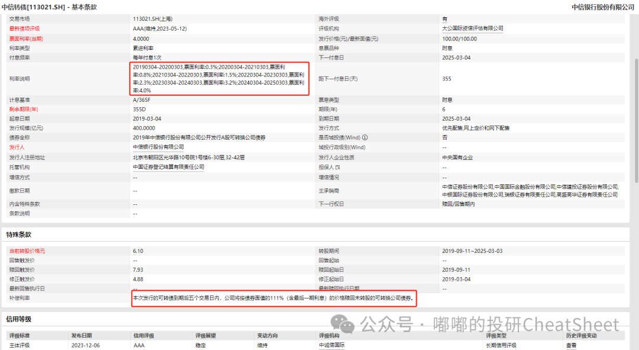Open issuer link 中信银行股份有限公司
This screenshot has width=639, height=350.
[x=159, y=147]
